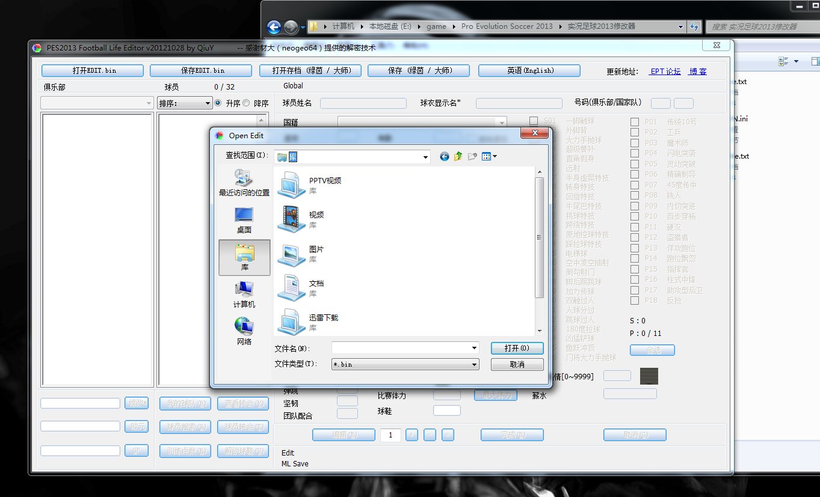This screenshot has width=820, height=497.
Task: Open the Recent Places shortcut (最近访问的位置)
Action: click(244, 182)
